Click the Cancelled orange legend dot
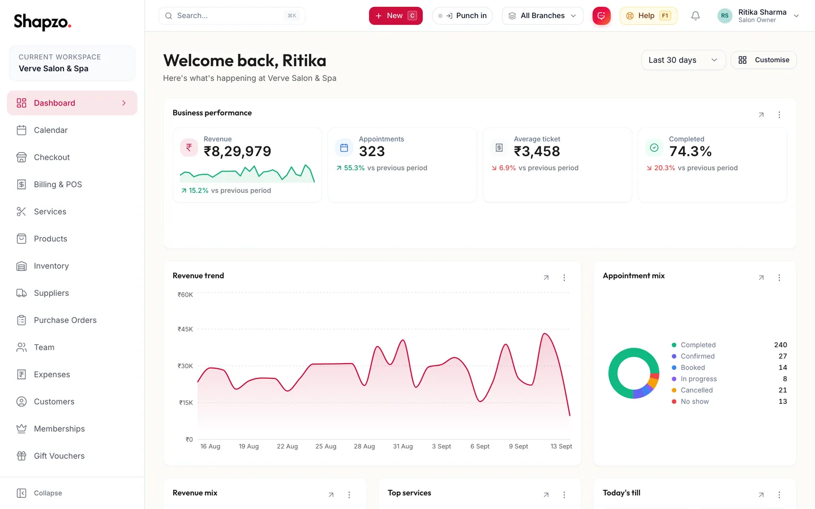 [674, 390]
